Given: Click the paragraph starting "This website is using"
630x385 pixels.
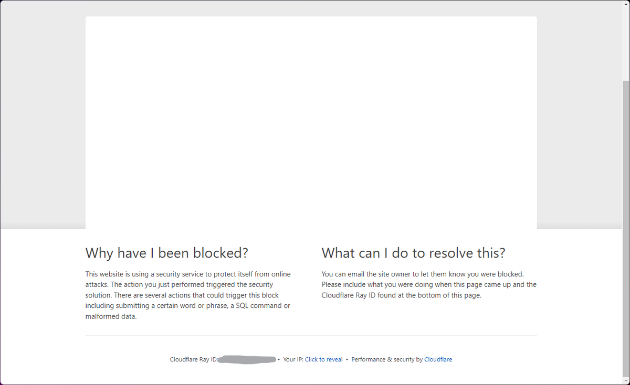Looking at the screenshot, I should [x=189, y=295].
